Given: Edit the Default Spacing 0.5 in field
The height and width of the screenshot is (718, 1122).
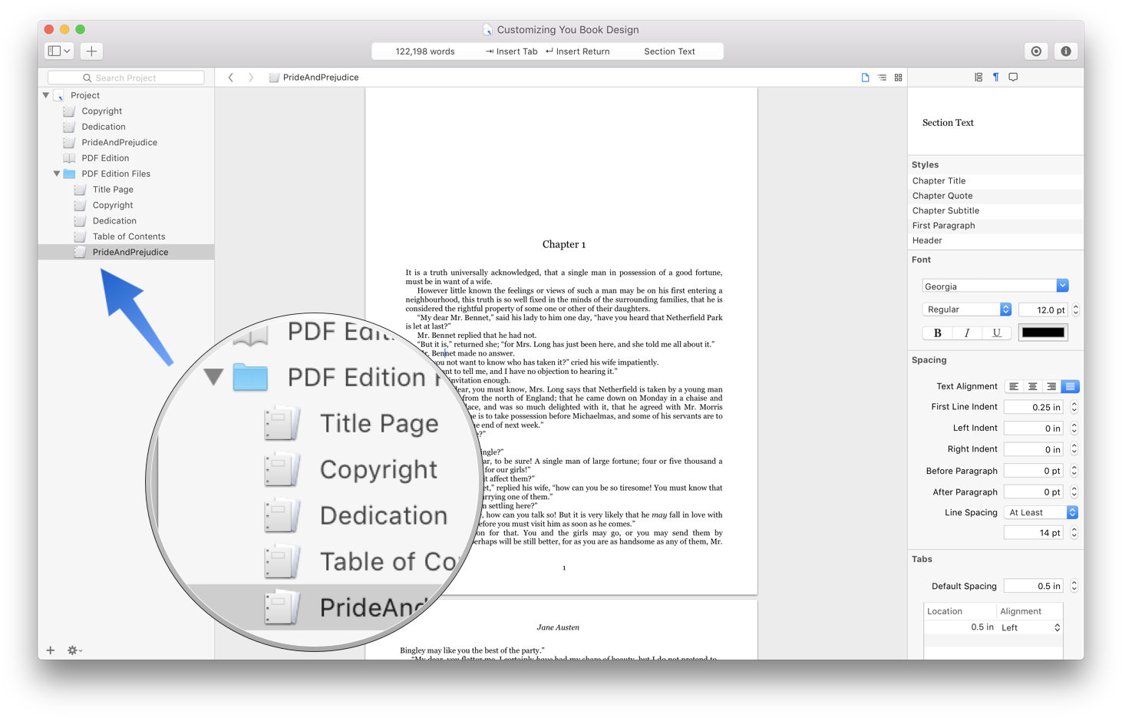Looking at the screenshot, I should click(1033, 586).
